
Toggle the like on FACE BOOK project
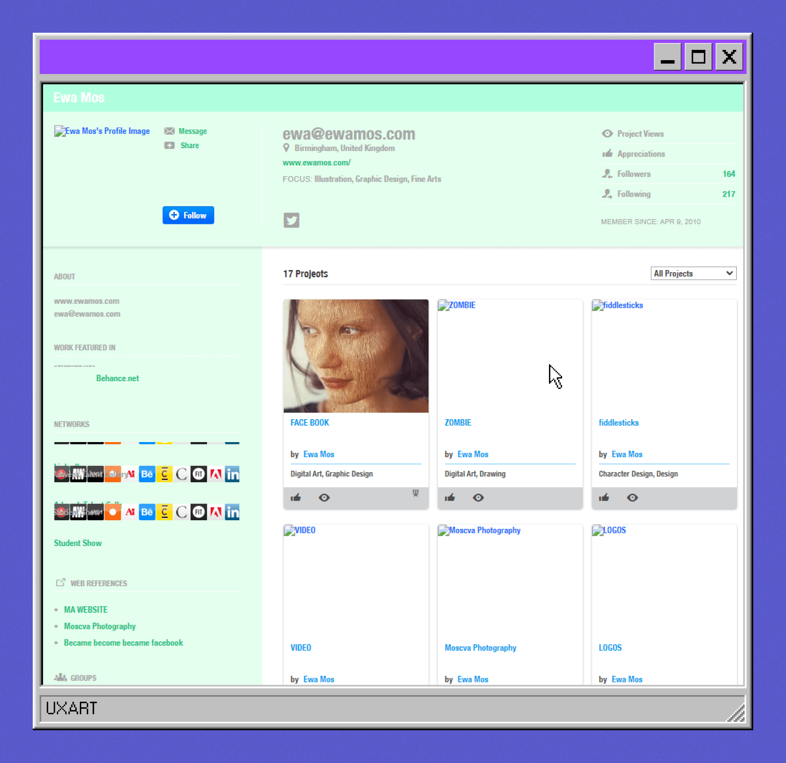[x=296, y=498]
